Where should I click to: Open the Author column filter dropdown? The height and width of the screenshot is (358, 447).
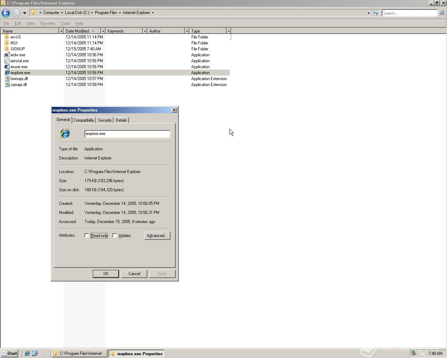coord(187,31)
